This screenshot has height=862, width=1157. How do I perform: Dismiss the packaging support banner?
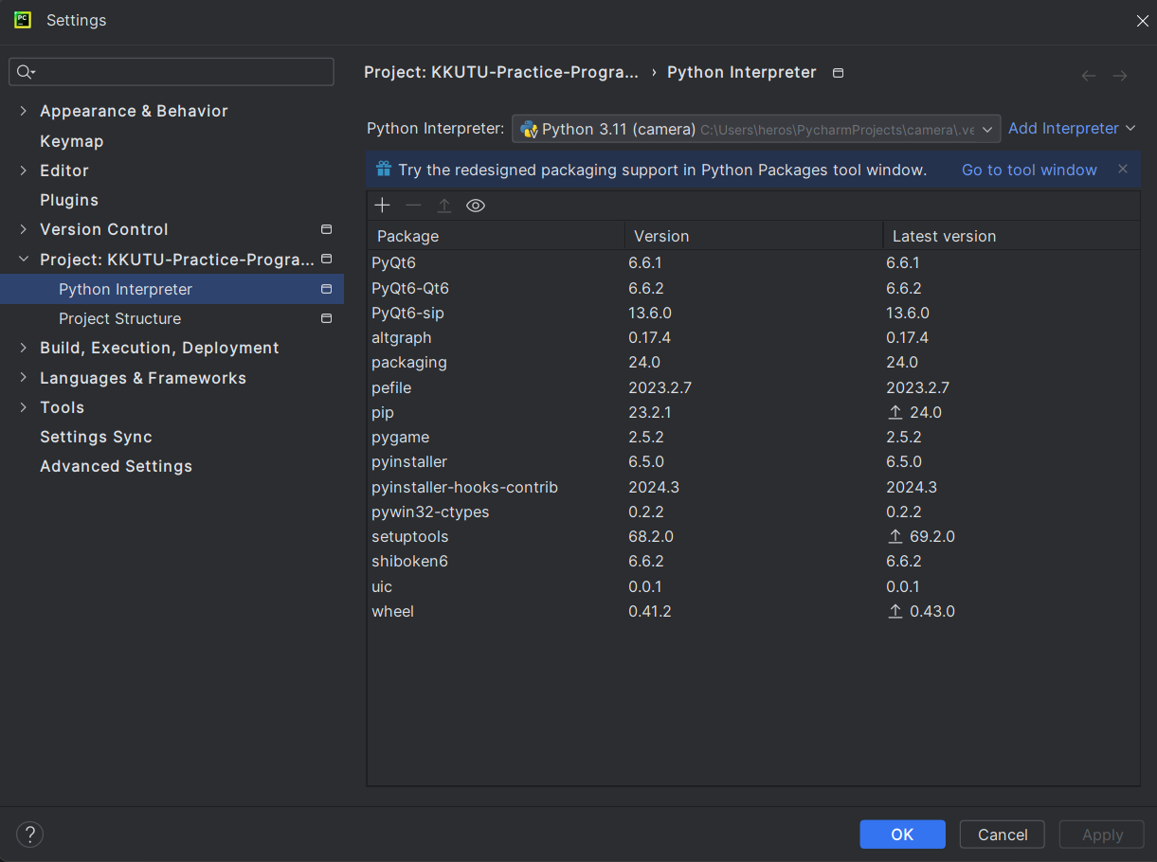pos(1123,170)
